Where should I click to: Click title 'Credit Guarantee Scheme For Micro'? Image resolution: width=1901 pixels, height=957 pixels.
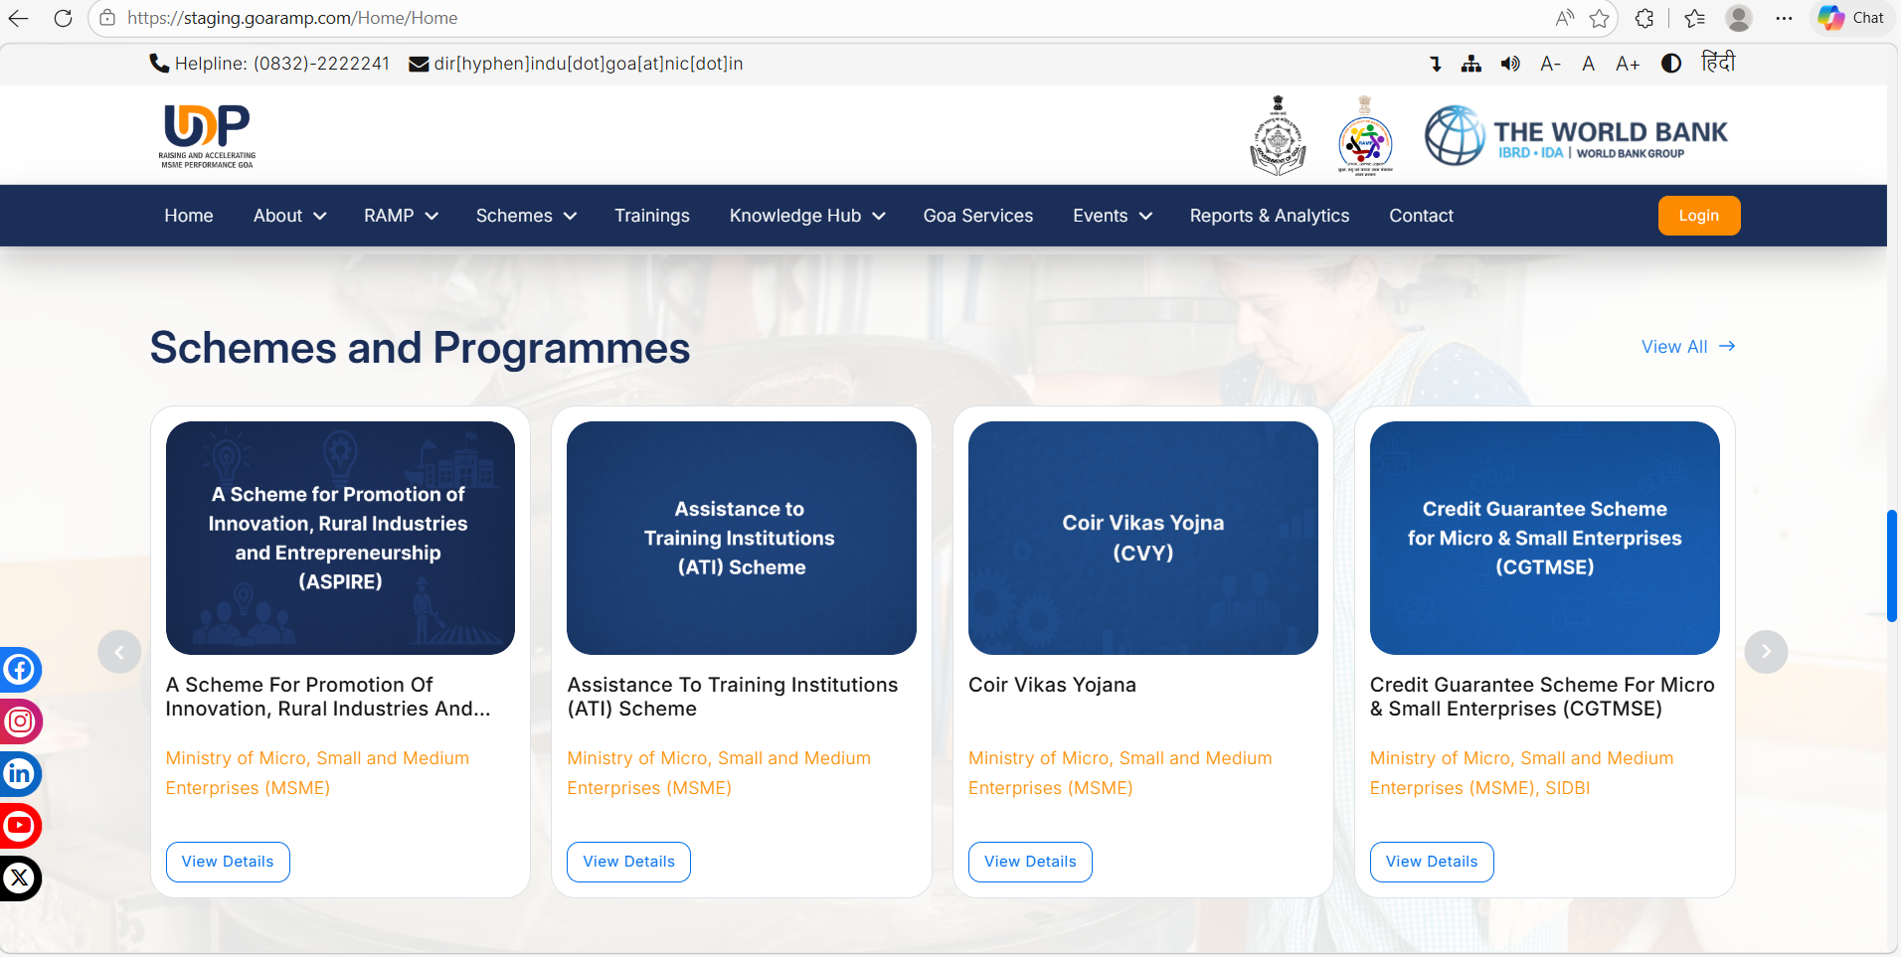[1542, 697]
